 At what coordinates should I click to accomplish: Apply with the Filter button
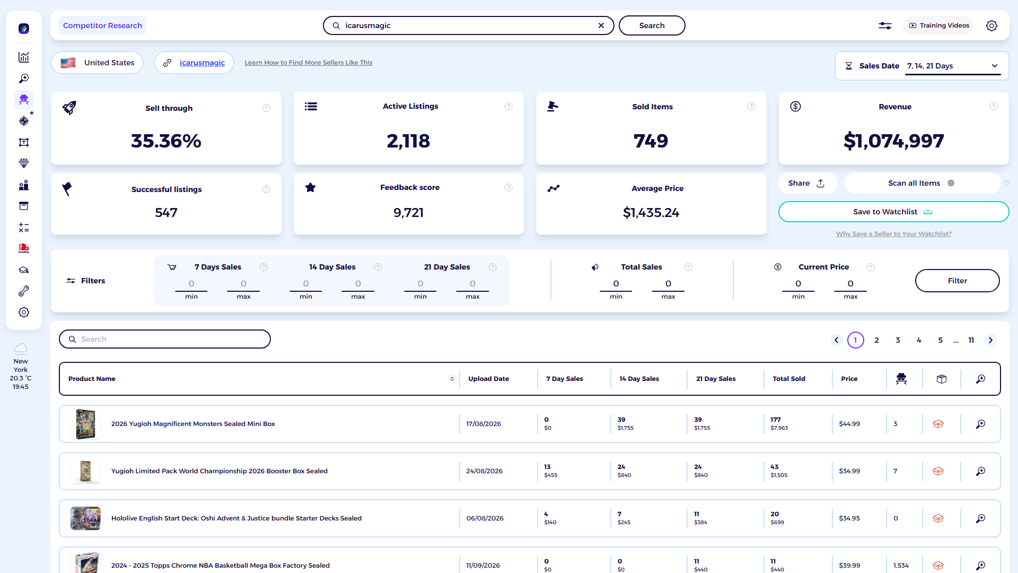point(957,281)
